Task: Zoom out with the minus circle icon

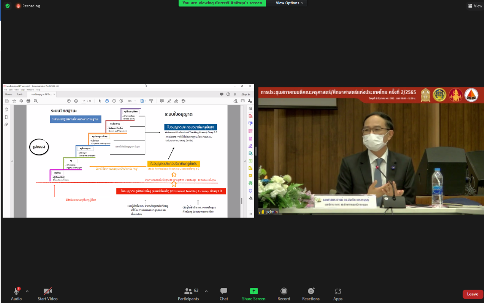Action: point(114,101)
